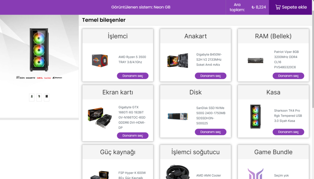314x179 pixels.
Task: Click the Game Bundle purple logo
Action: pos(255,173)
